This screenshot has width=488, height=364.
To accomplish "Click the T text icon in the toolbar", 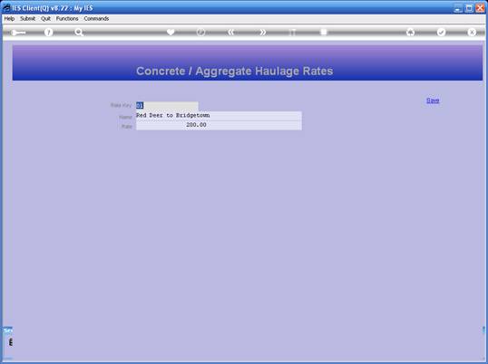I will pos(293,32).
